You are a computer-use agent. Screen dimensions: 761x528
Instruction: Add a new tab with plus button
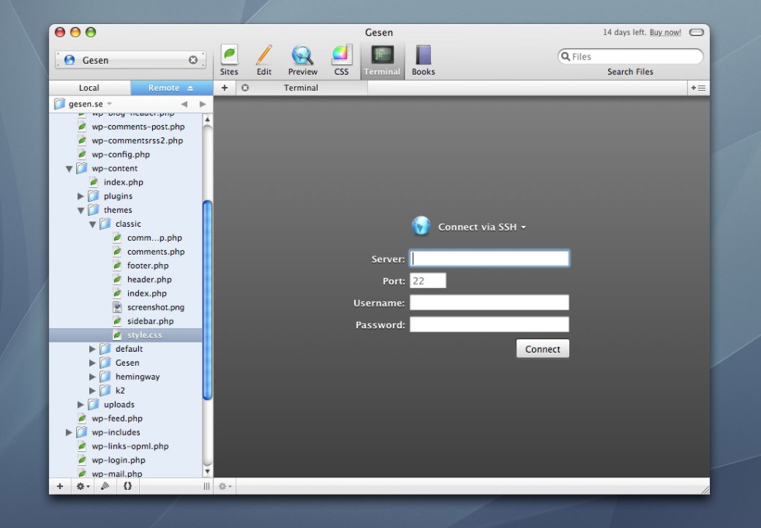coord(224,88)
